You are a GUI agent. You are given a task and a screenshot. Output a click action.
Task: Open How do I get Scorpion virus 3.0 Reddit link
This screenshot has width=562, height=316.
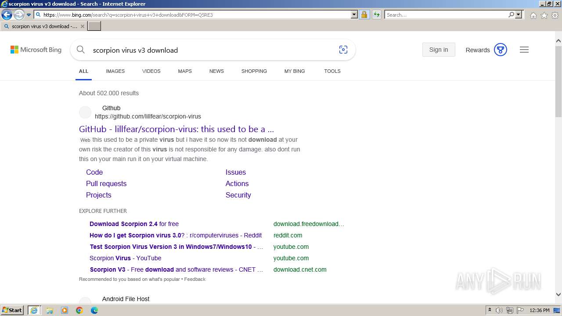[176, 235]
